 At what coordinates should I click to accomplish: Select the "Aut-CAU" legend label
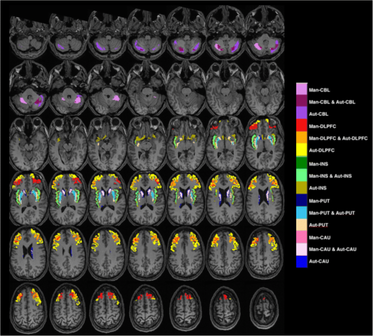(x=319, y=261)
